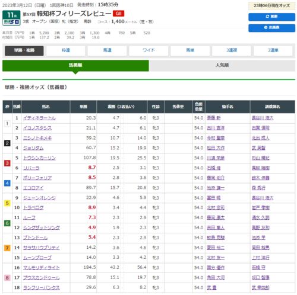Open horse ジューンオレンジ link
297x295 pixels.
coord(39,198)
